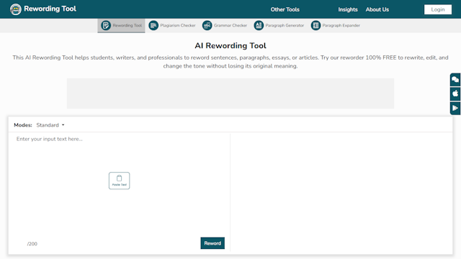Screen dimensions: 461x259
Task: Click the Rewording Tool header title
Action: click(50, 9)
